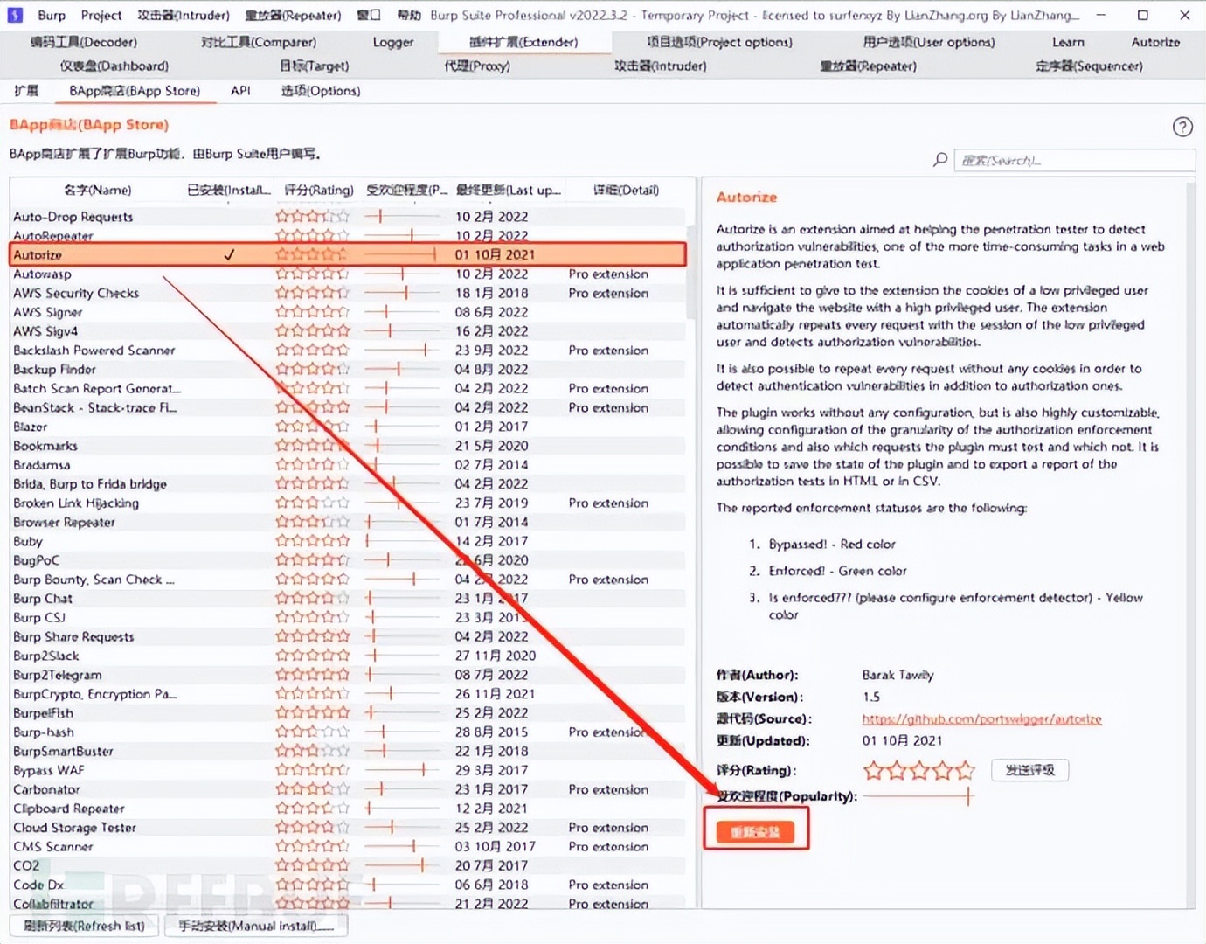
Task: Select the Extender tab
Action: click(x=523, y=42)
